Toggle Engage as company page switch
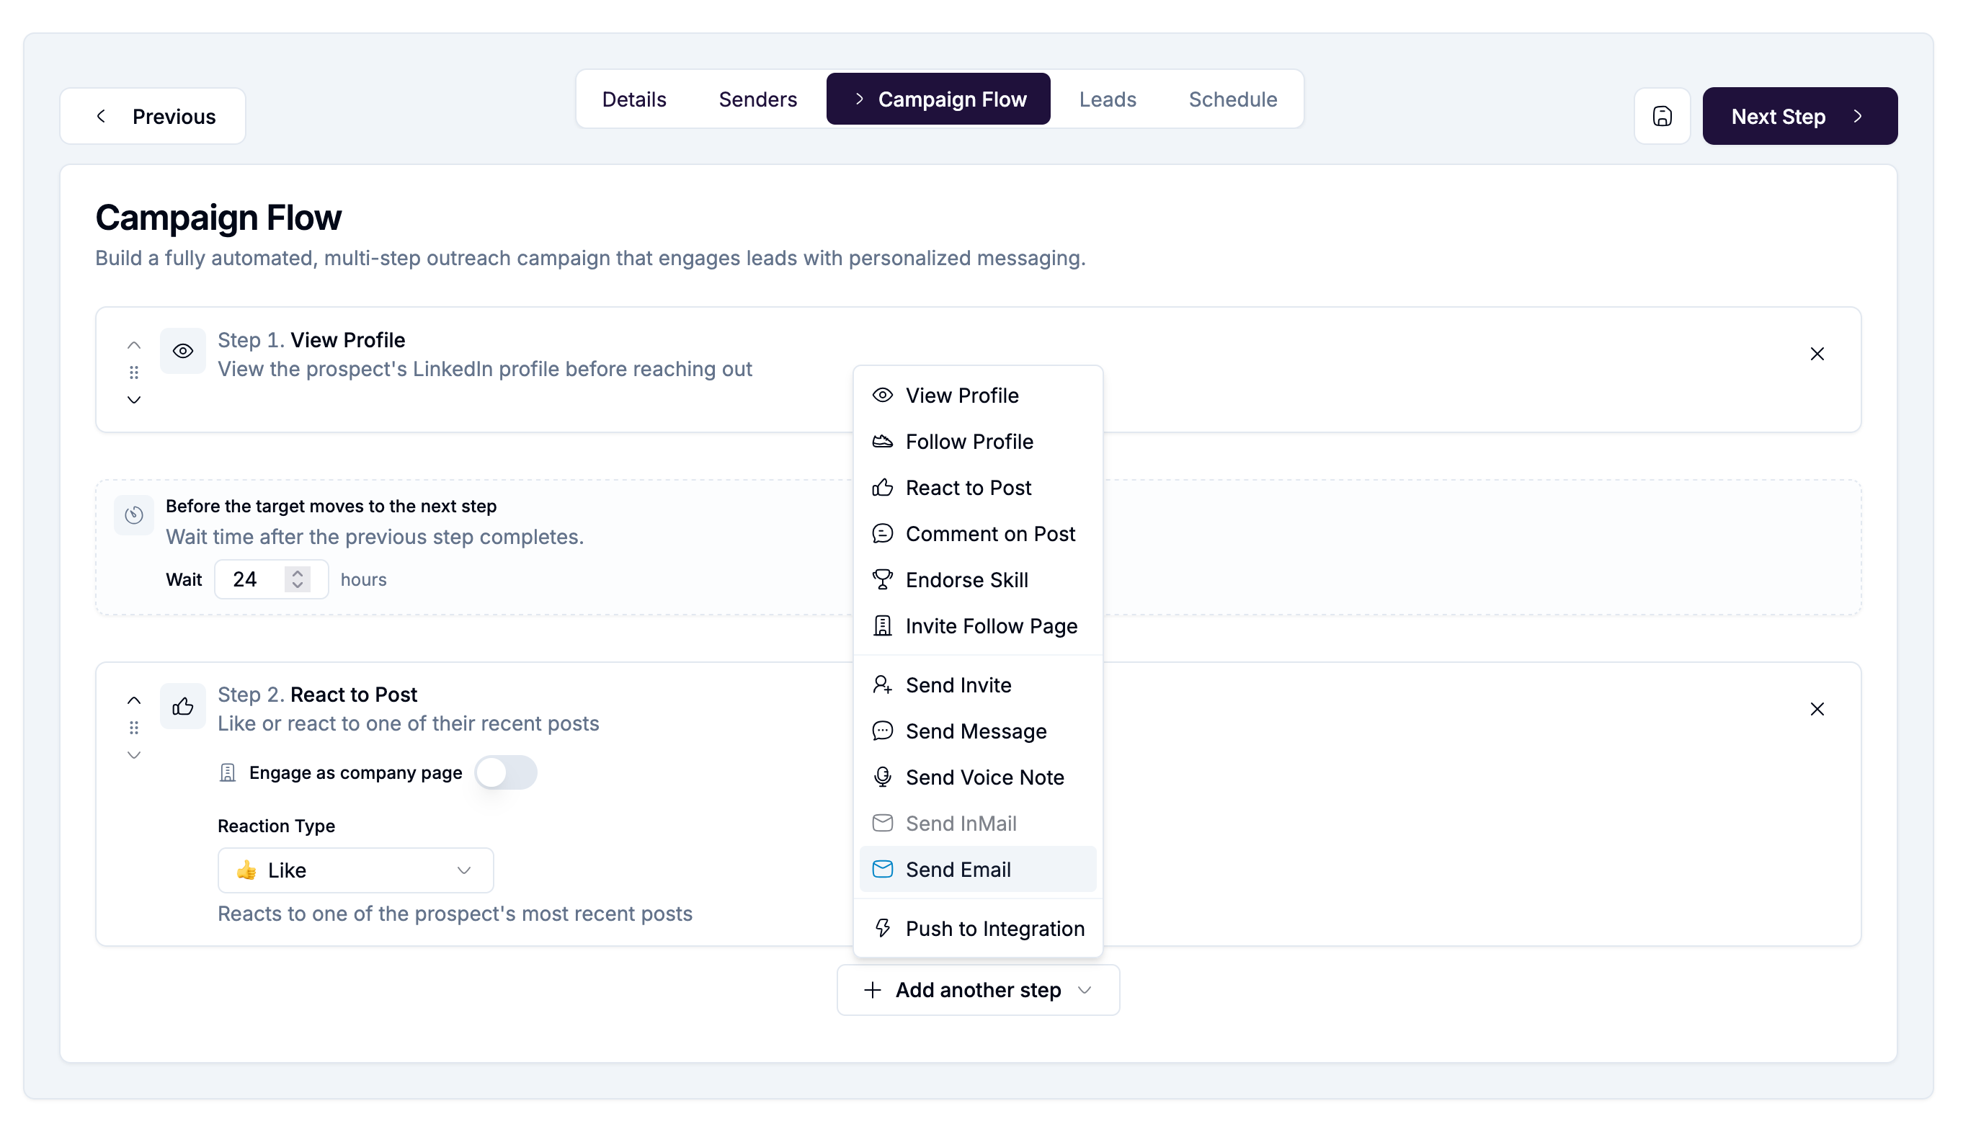 [x=506, y=772]
